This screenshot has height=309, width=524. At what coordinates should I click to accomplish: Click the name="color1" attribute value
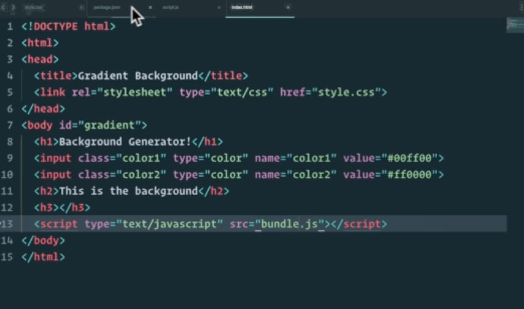[x=312, y=158]
